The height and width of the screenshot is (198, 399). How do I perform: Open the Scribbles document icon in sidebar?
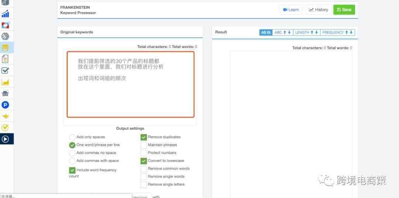[5, 59]
